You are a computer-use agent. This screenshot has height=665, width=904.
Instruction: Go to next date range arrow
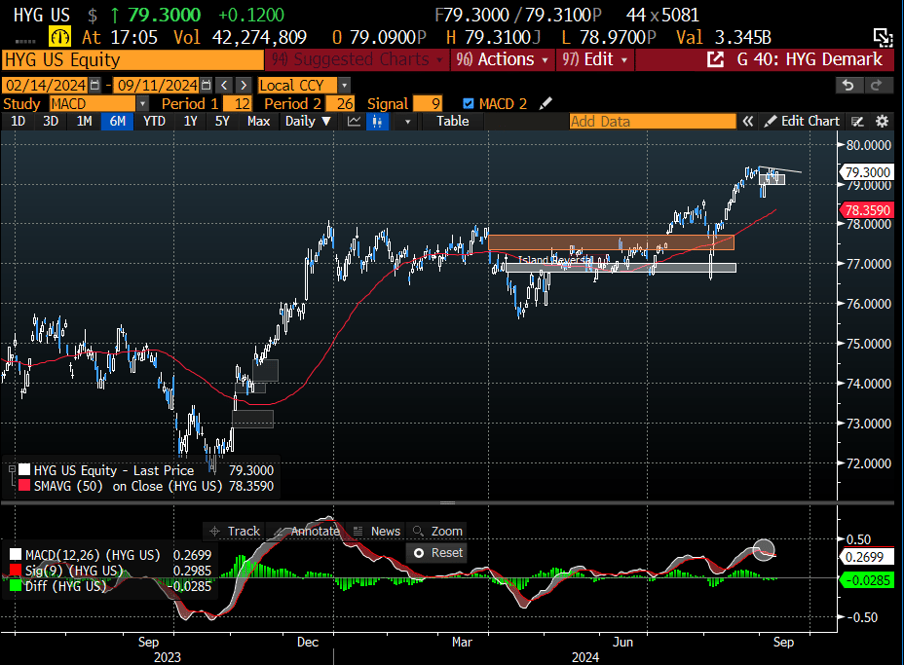(244, 86)
